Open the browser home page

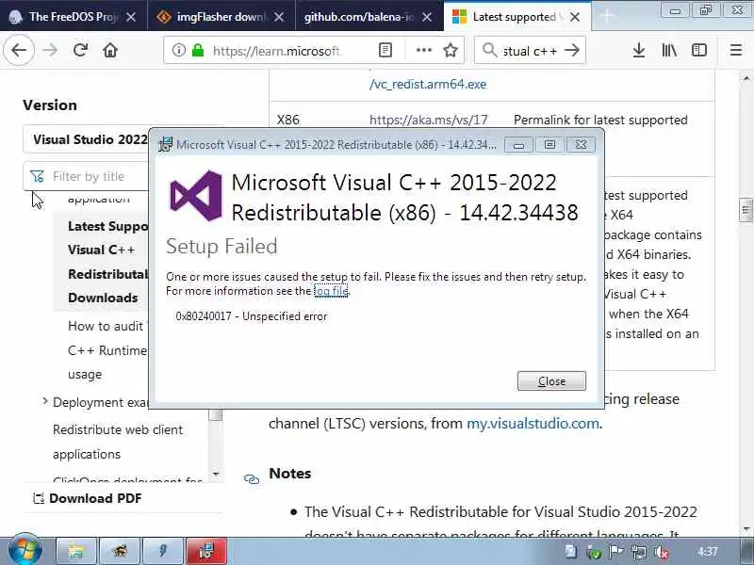(110, 50)
